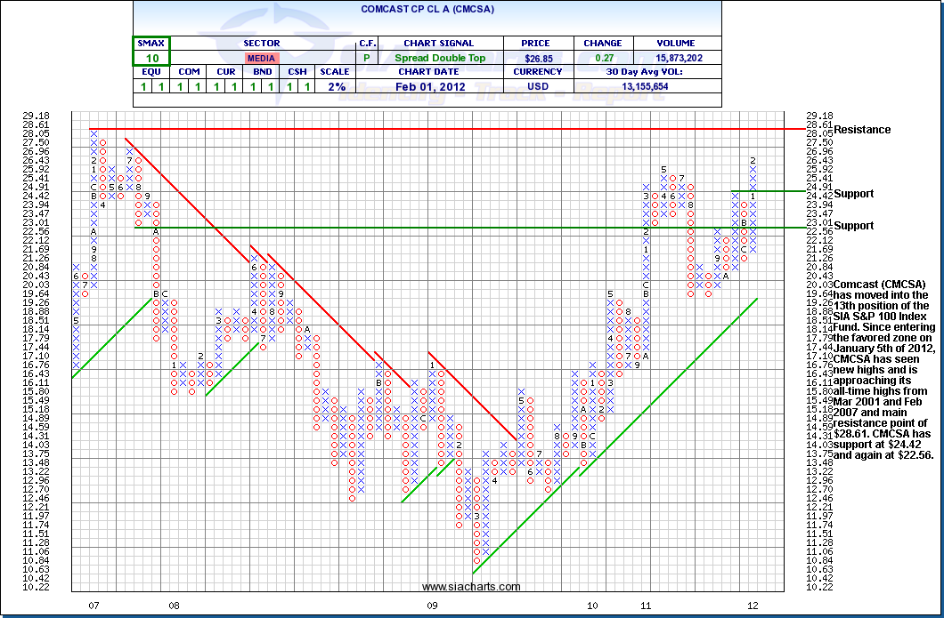Click the Support label at the 24.42 level

click(x=853, y=194)
